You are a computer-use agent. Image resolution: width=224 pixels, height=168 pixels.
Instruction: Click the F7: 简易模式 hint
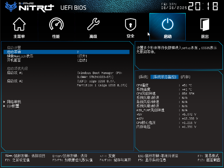[208, 156]
